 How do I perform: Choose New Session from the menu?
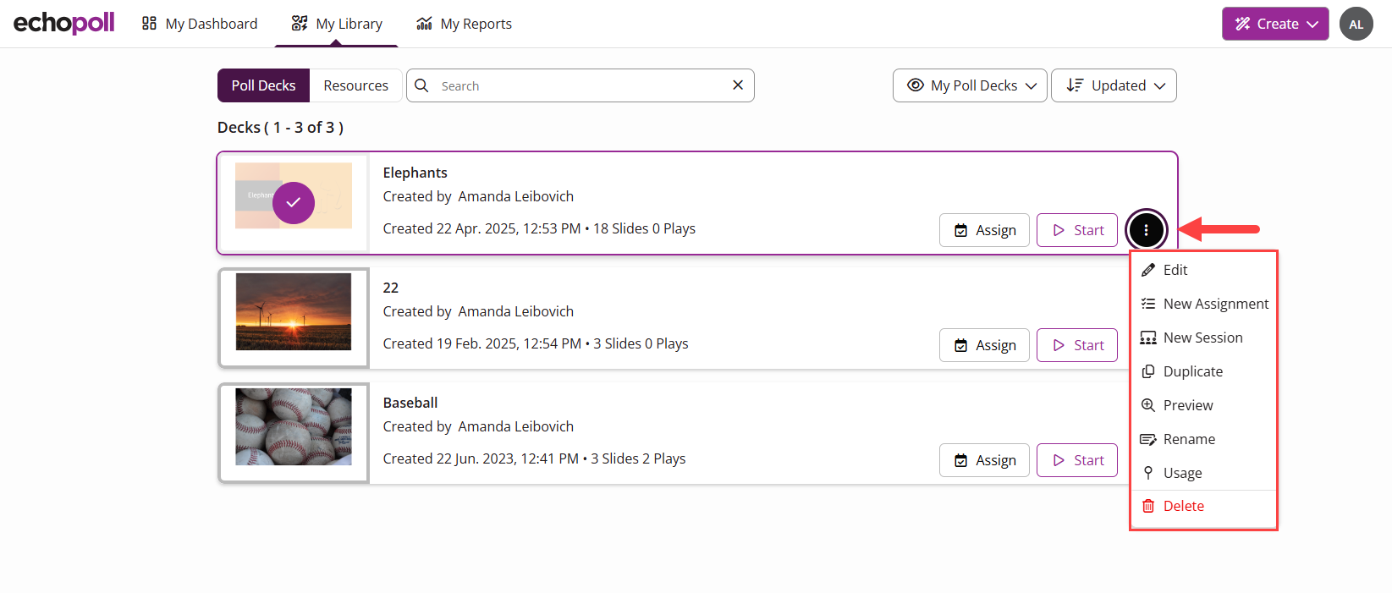click(x=1203, y=338)
